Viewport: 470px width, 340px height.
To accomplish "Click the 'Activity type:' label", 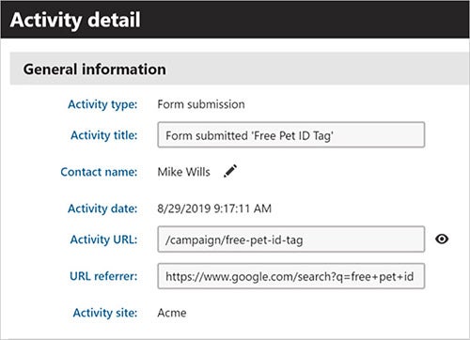I will [102, 104].
